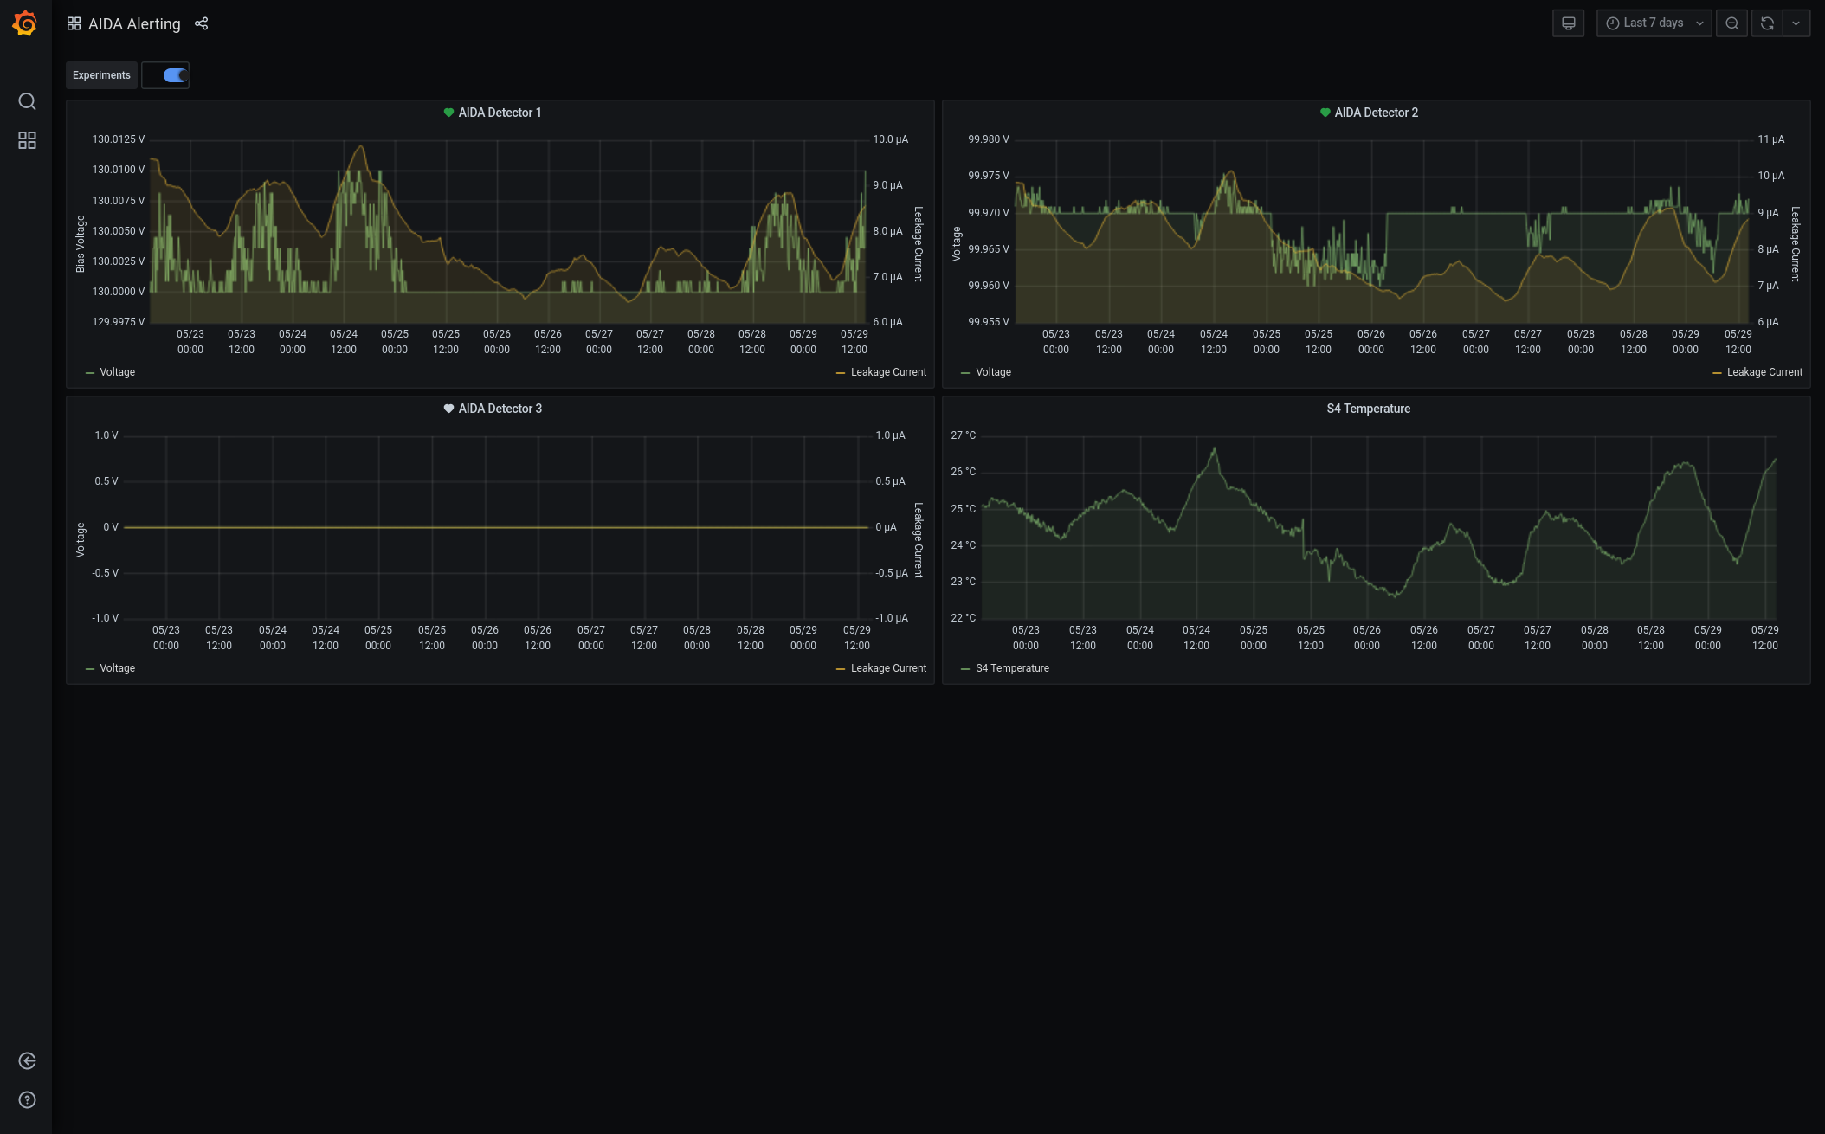This screenshot has height=1134, width=1825.
Task: Open the S4 Temperature panel title menu
Action: point(1368,409)
